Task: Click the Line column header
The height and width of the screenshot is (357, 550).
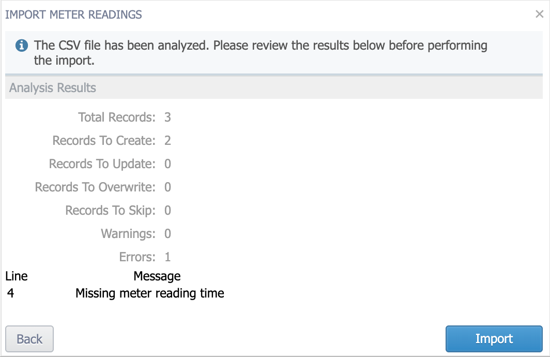Action: coord(17,276)
